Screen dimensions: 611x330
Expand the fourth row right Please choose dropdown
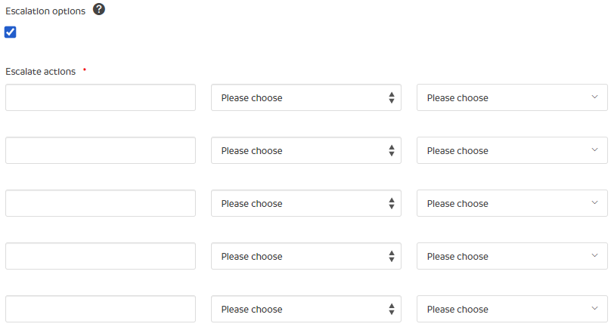point(511,256)
